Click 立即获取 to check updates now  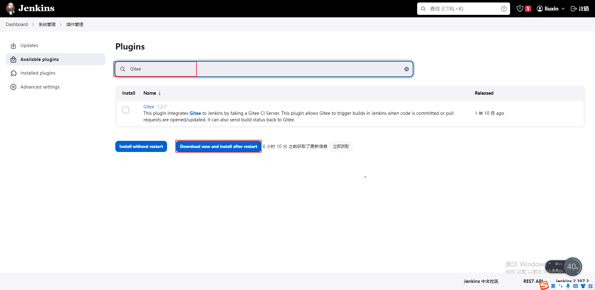click(341, 146)
